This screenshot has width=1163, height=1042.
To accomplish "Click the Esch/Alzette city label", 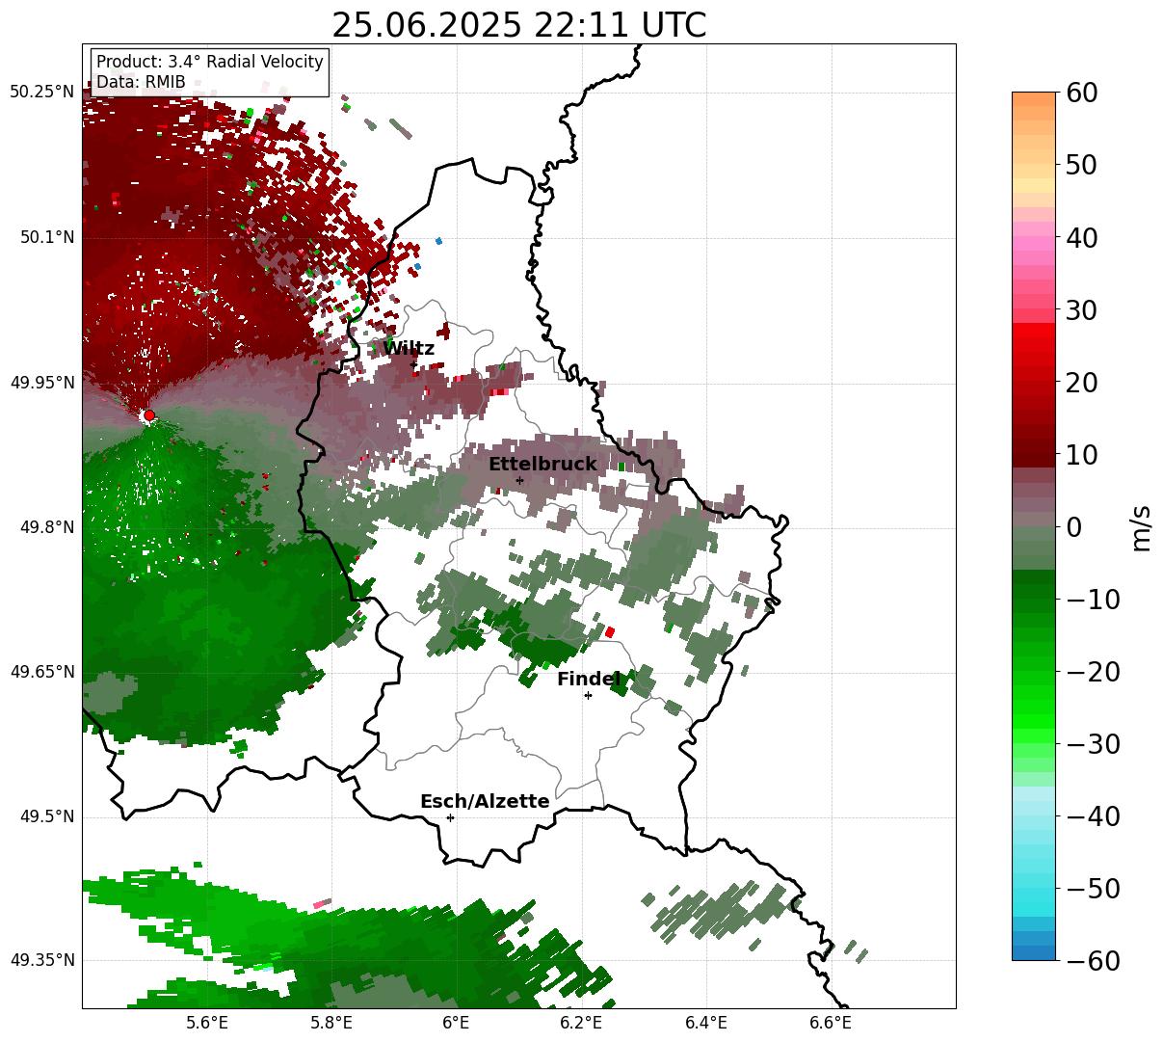I will click(485, 802).
